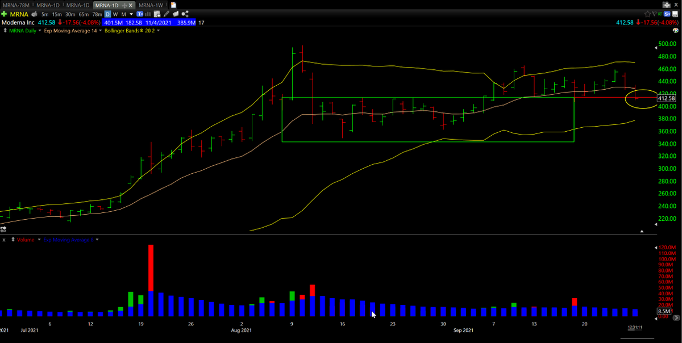Select the pencil drawing tool
The width and height of the screenshot is (682, 343).
point(167,14)
